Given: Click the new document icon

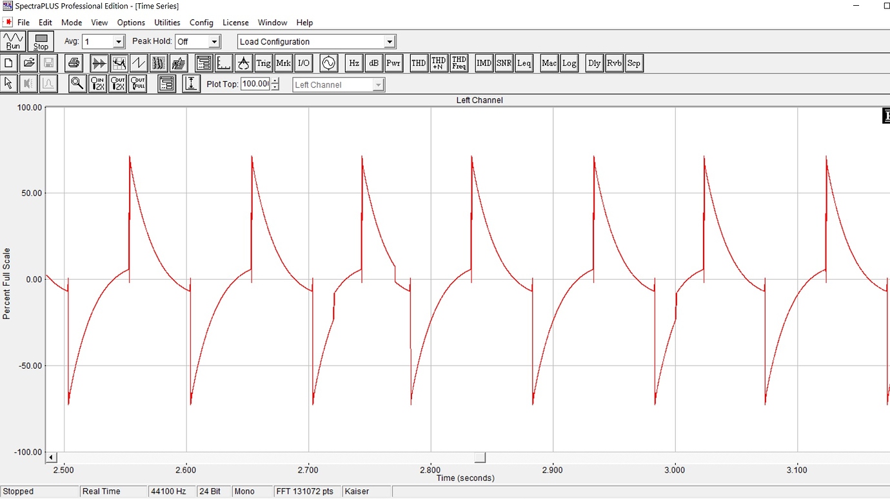Looking at the screenshot, I should 9,63.
